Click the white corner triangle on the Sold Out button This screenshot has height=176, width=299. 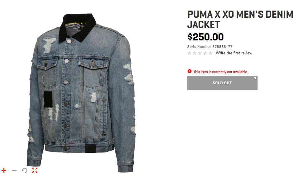pyautogui.click(x=255, y=78)
